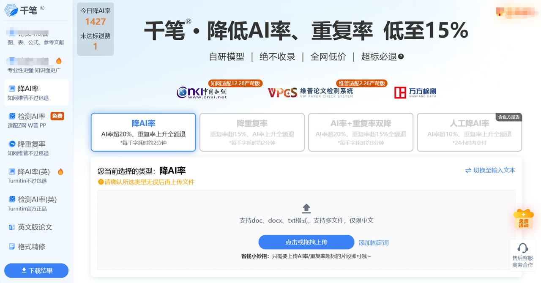541x283 pixels.
Task: Click the 维普适配2.26严苛版 badge
Action: point(362,83)
